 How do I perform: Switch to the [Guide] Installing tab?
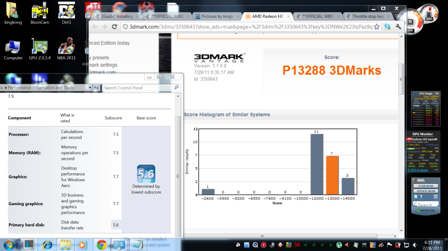point(117,17)
